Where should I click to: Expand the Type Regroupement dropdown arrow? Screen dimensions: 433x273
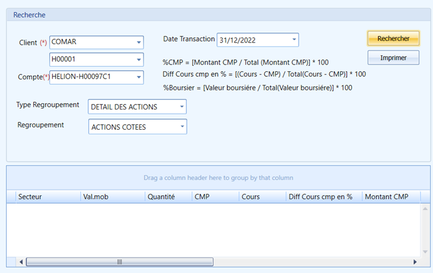click(182, 107)
